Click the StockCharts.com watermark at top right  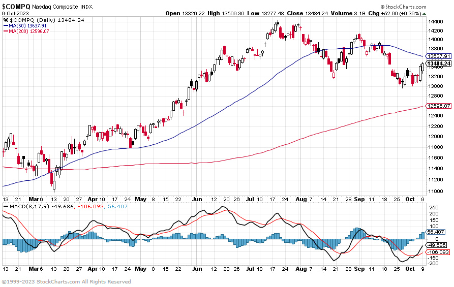403,7
